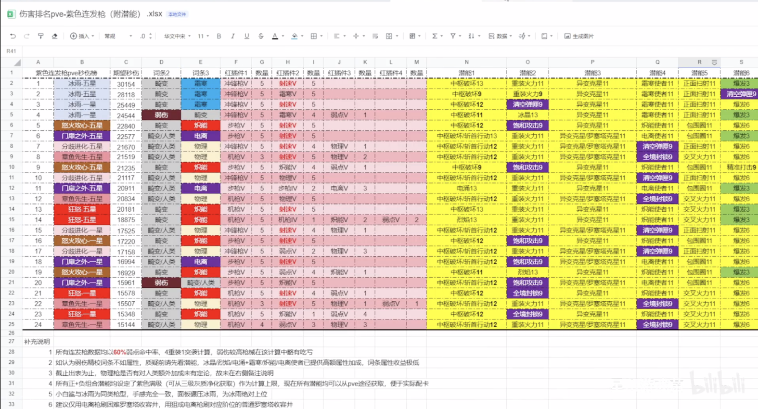Adjust decimal places stepper
The image size is (758, 409).
146,36
